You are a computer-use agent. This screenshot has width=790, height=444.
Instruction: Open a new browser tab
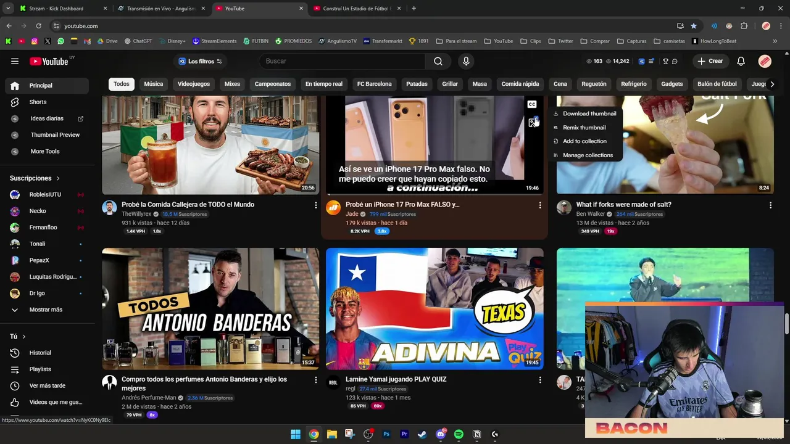[x=414, y=9]
